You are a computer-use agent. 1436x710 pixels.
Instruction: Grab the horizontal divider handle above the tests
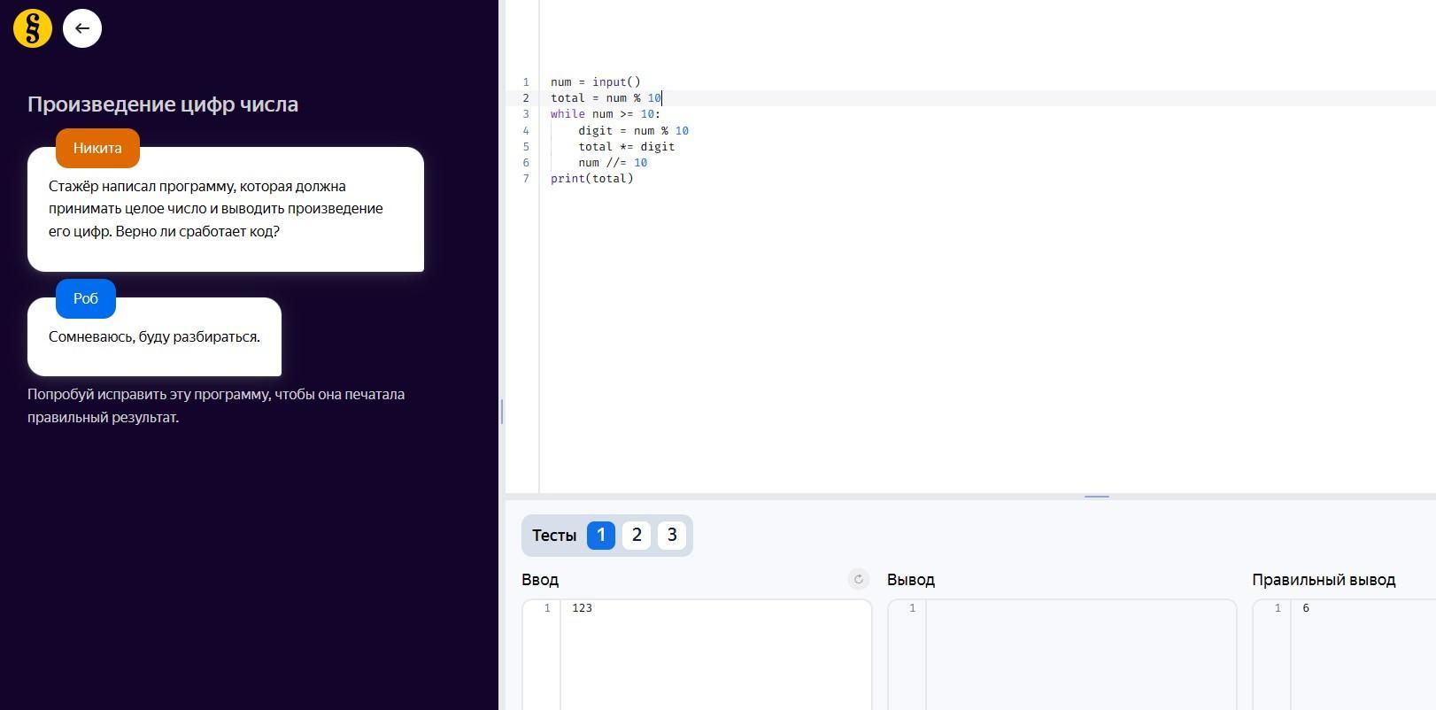click(x=1096, y=497)
